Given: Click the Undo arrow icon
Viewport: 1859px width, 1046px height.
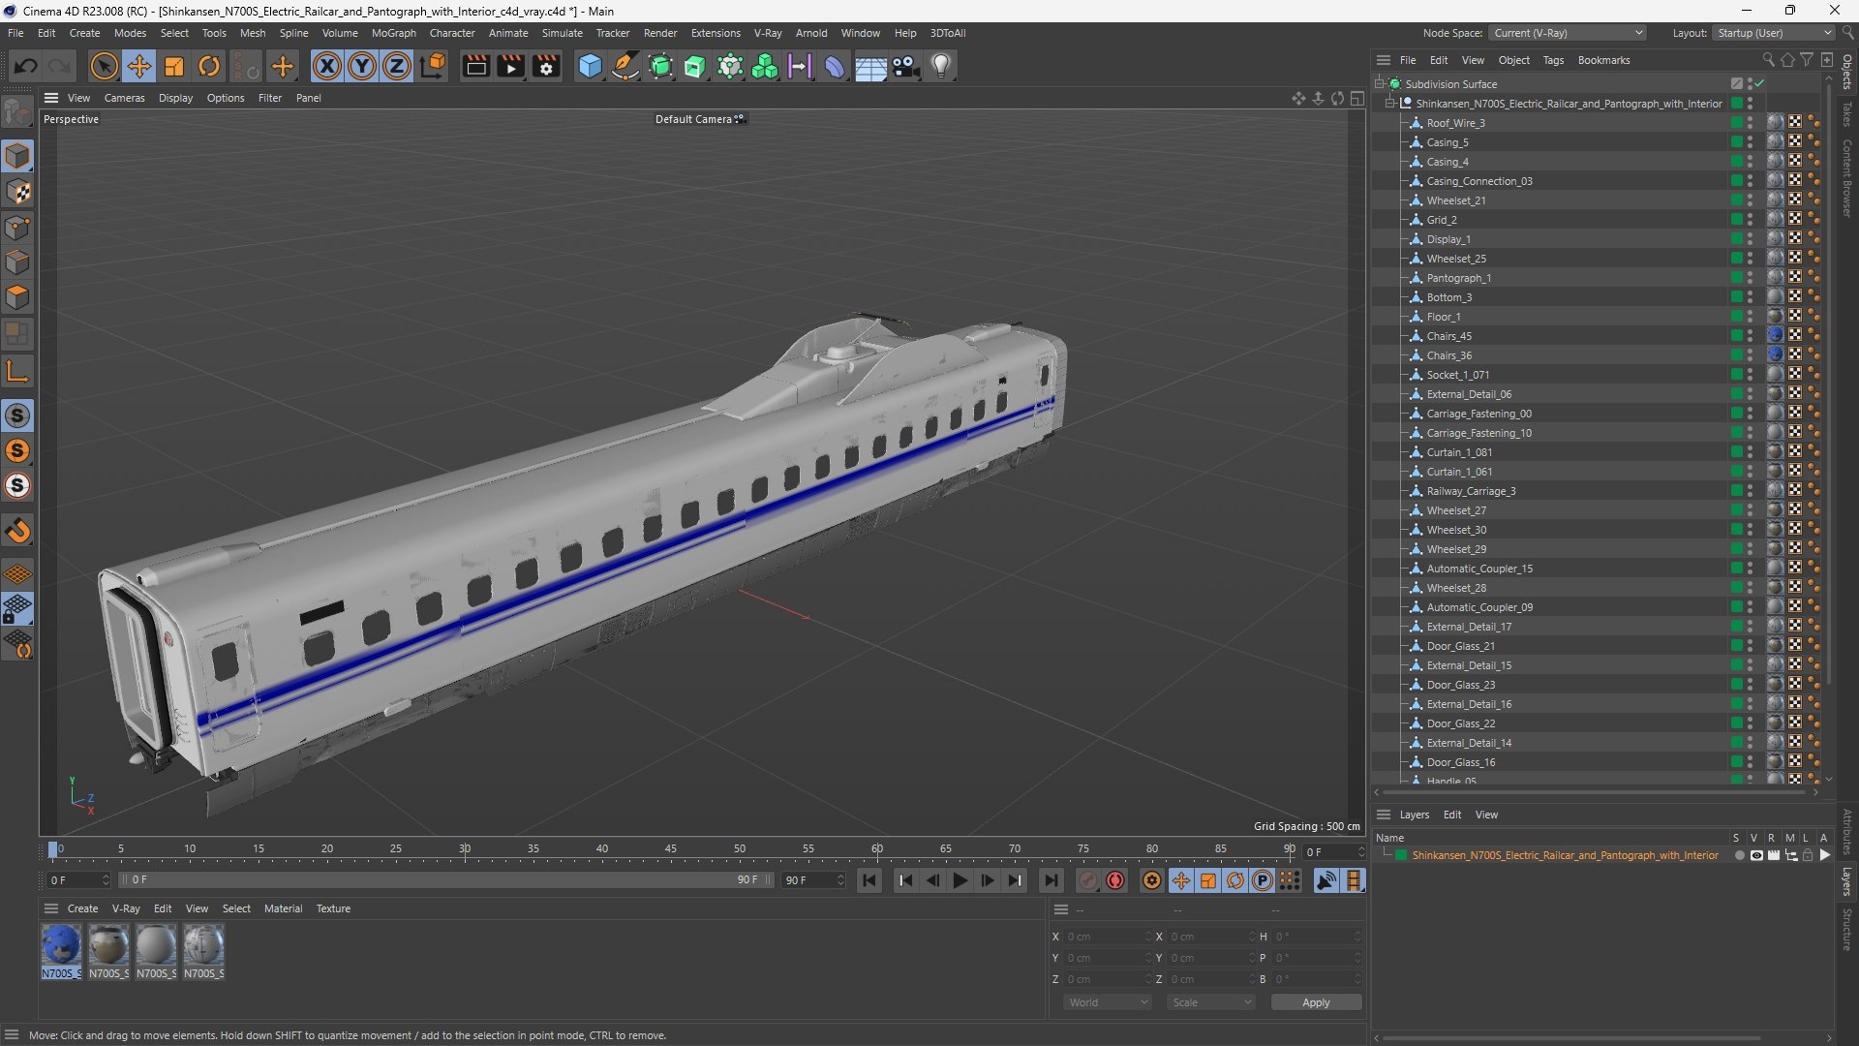Looking at the screenshot, I should (x=26, y=66).
